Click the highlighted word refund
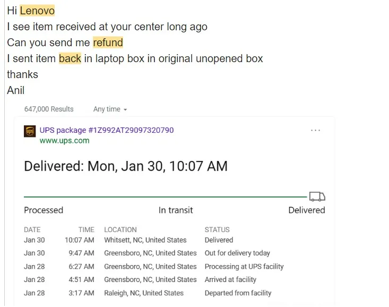 (108, 42)
